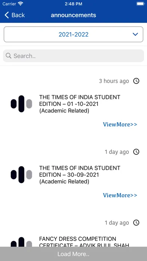
Task: Open ViewMore>> for 30-09-2021 edition
Action: [120, 195]
